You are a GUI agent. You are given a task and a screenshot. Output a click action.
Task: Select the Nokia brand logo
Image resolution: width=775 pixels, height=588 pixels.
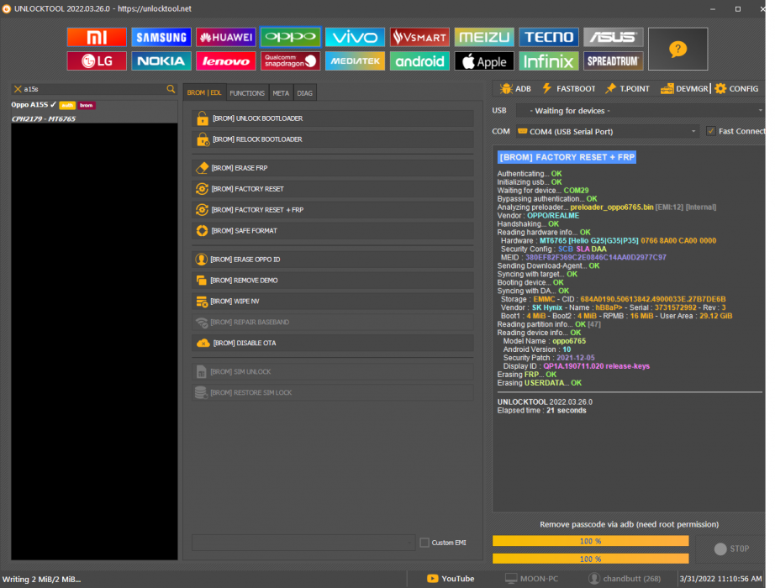(x=161, y=61)
